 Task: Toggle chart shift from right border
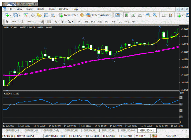[171, 15]
